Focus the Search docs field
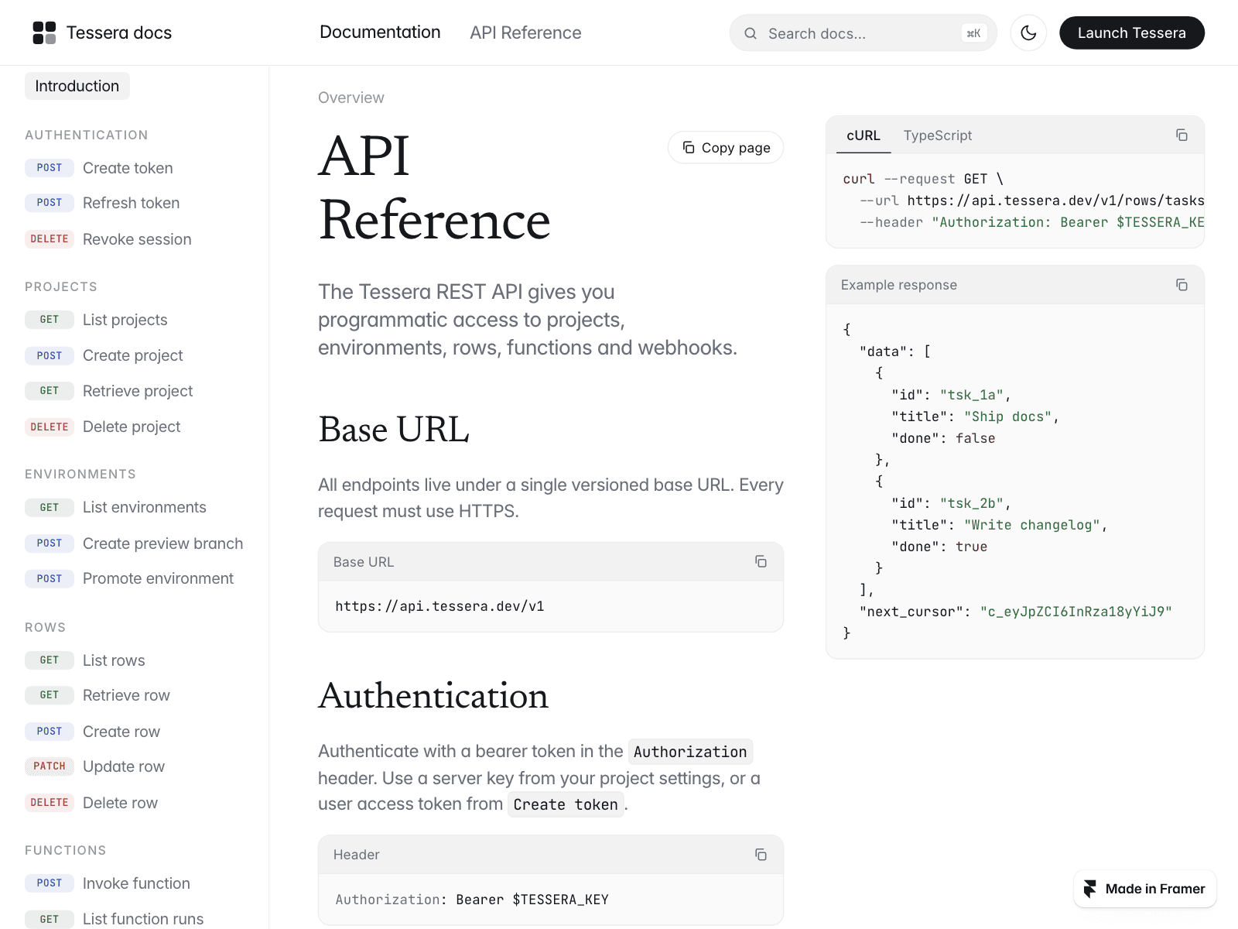 coord(863,33)
